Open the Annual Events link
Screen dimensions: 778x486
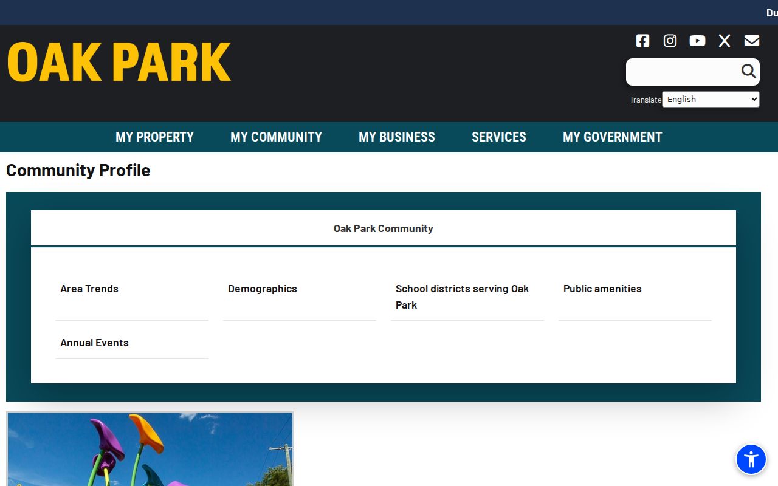tap(94, 343)
